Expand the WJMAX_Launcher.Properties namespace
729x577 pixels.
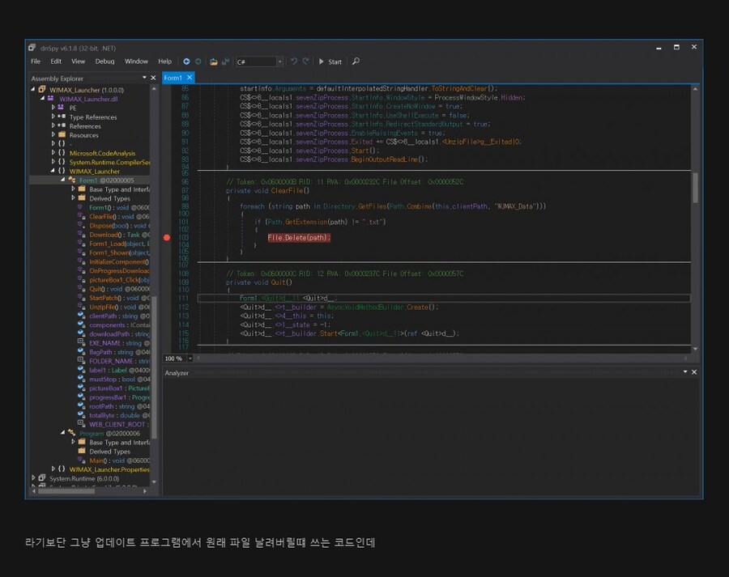coord(53,469)
